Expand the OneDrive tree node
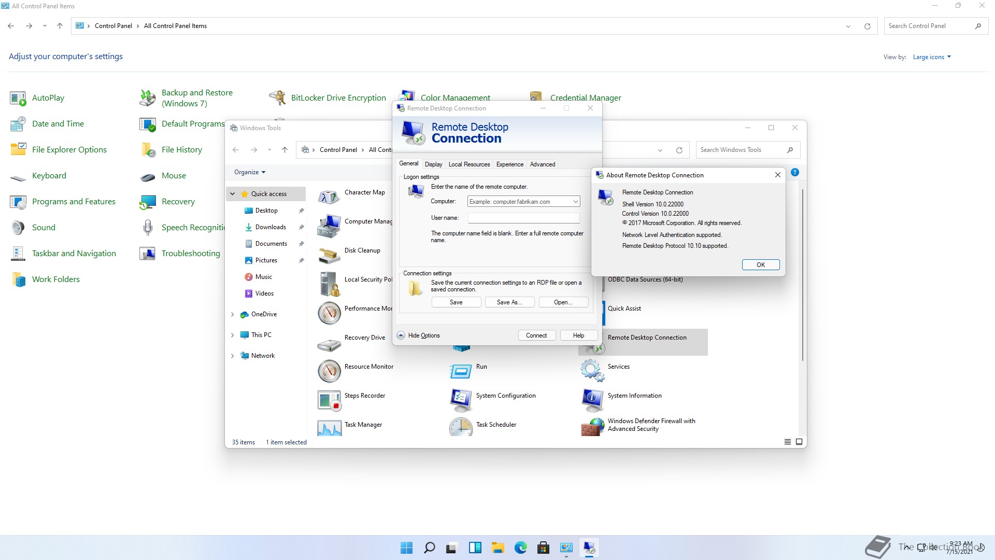This screenshot has height=560, width=995. pos(233,314)
